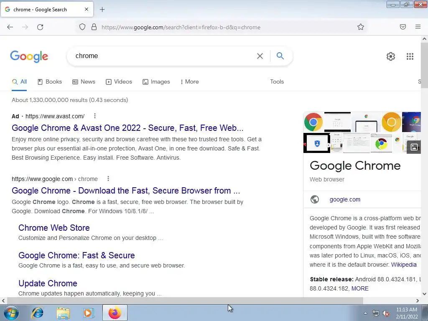Viewport: 428px width, 321px height.
Task: Open Windows Media Player from the taskbar
Action: point(89,313)
